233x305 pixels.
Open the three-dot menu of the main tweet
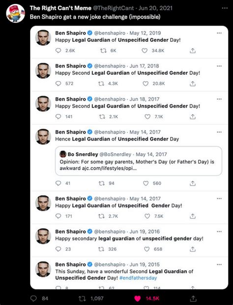pyautogui.click(x=225, y=8)
